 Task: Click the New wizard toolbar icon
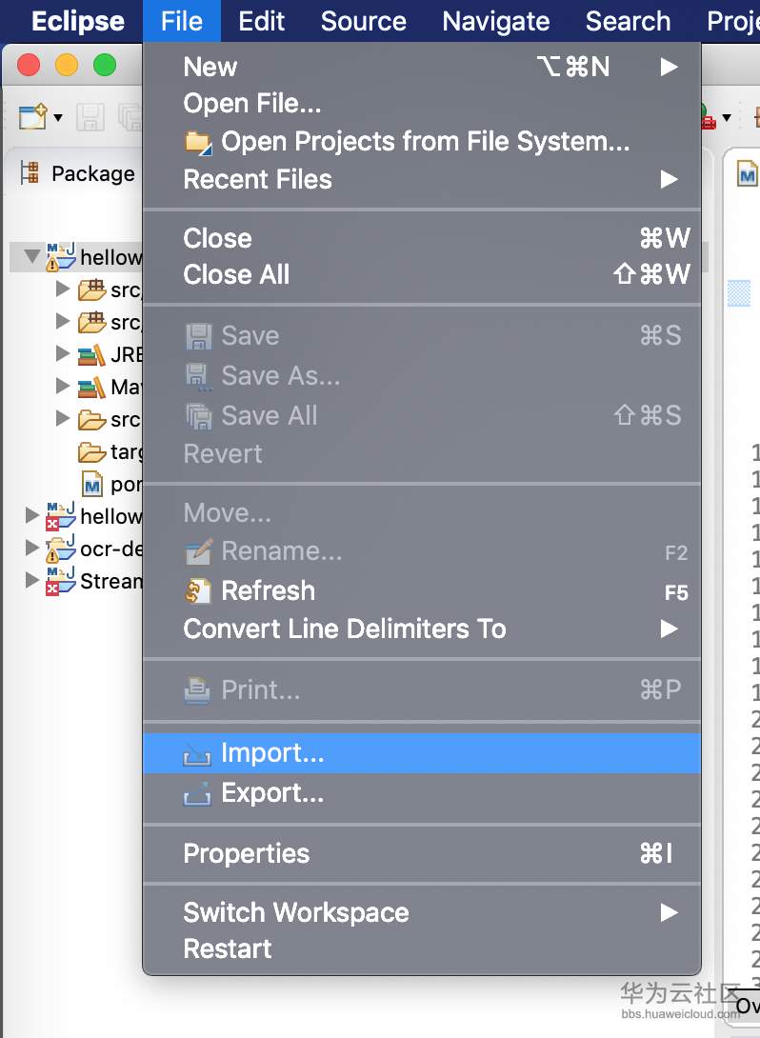pos(32,117)
